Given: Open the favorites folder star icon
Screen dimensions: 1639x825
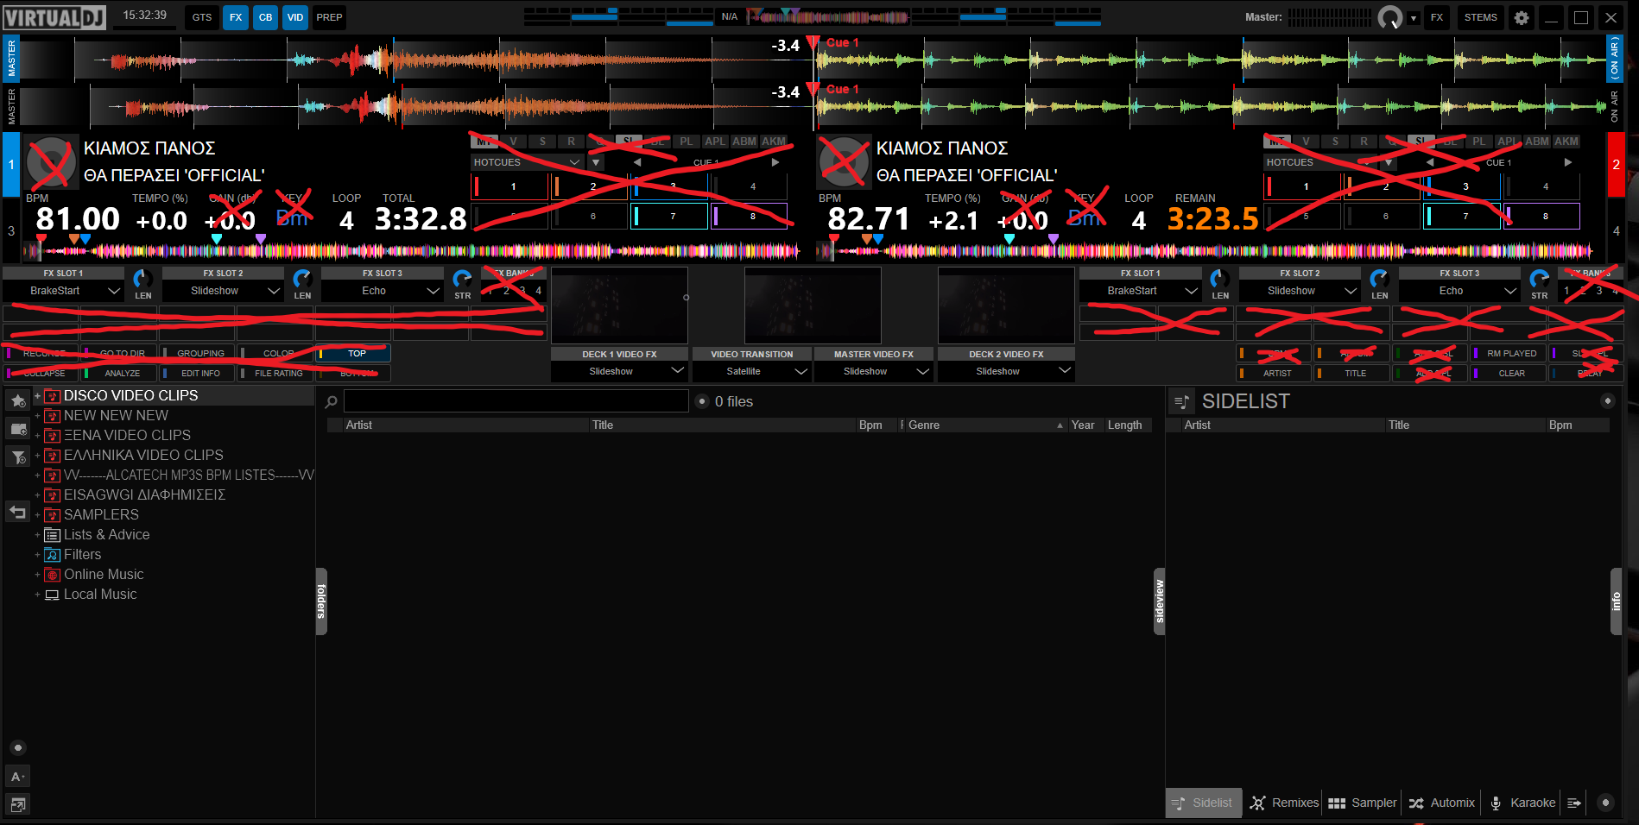Looking at the screenshot, I should click(18, 400).
